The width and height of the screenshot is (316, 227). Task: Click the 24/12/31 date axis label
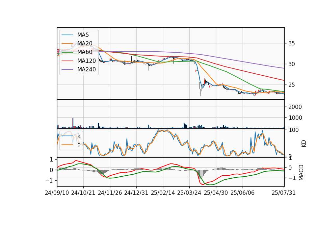pyautogui.click(x=136, y=193)
